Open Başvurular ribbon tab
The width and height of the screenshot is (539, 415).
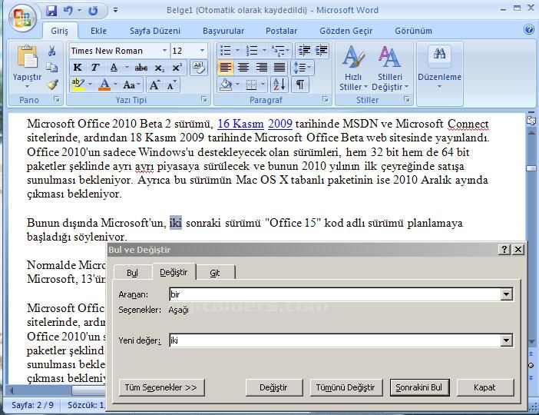(223, 31)
